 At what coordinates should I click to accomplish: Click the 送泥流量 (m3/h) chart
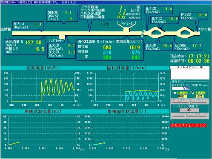tap(43, 89)
